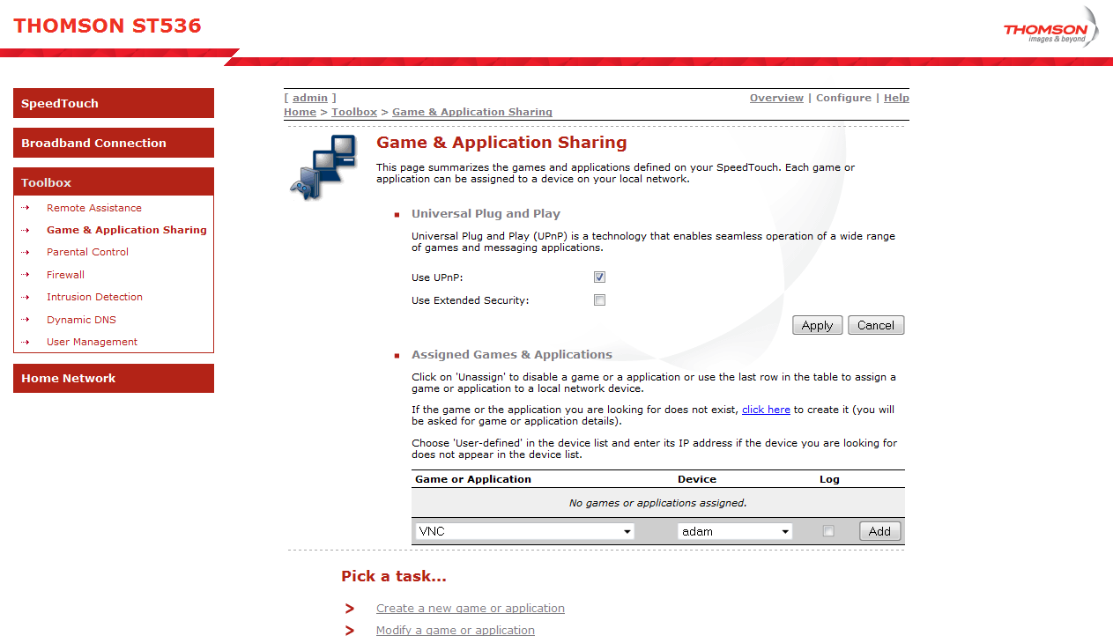Go to Home in the breadcrumb
1113x643 pixels.
300,112
